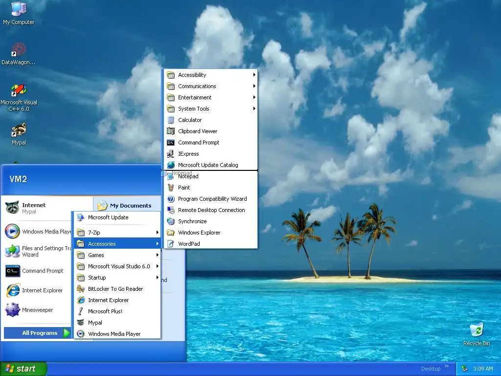The image size is (501, 376).
Task: Click the Paint brush cup icon
Action: click(171, 188)
